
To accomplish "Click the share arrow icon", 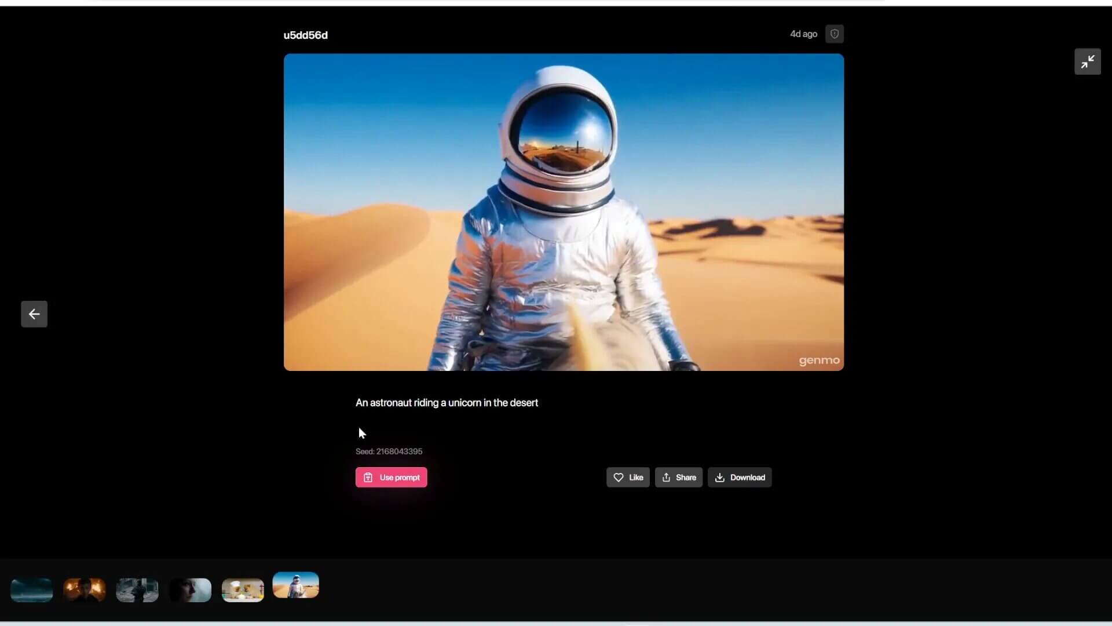I will [x=667, y=477].
